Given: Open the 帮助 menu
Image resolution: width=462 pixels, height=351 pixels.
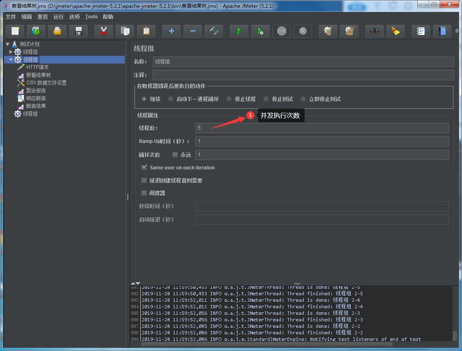Looking at the screenshot, I should point(108,17).
